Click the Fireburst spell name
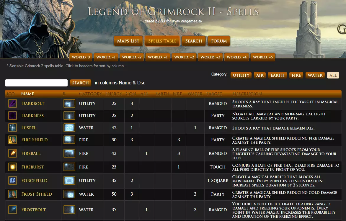 (33, 167)
